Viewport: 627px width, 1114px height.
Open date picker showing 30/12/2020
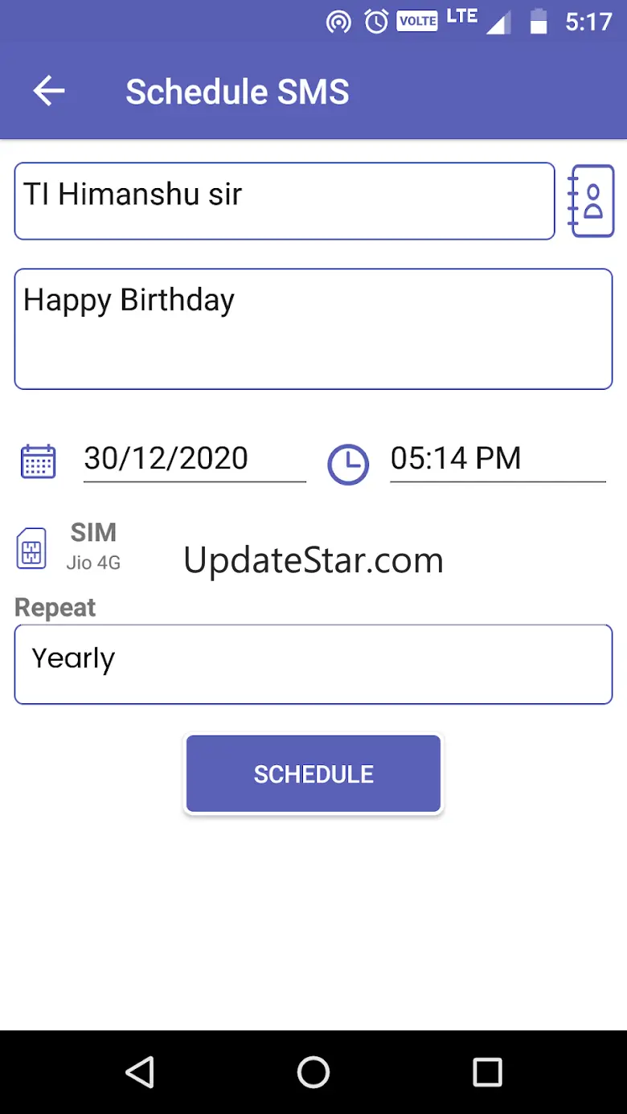tap(195, 459)
